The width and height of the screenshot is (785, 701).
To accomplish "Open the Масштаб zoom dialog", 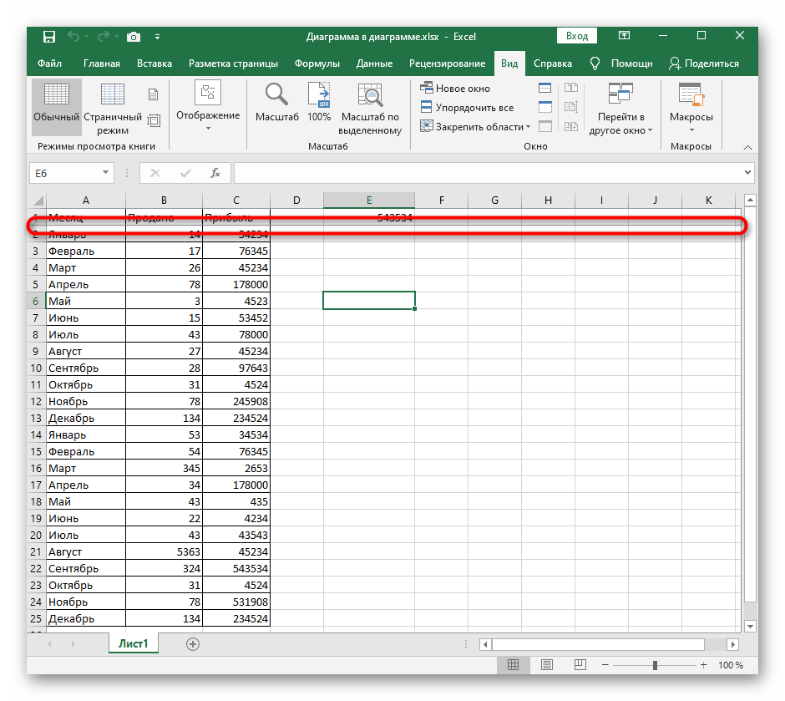I will (277, 103).
